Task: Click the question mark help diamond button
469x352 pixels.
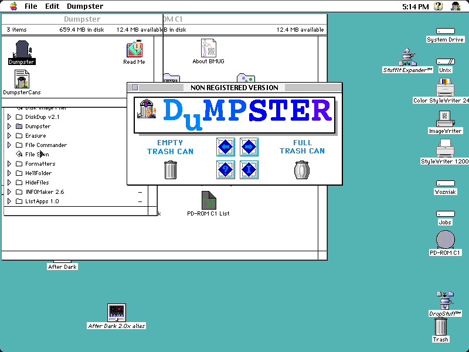Action: (226, 170)
